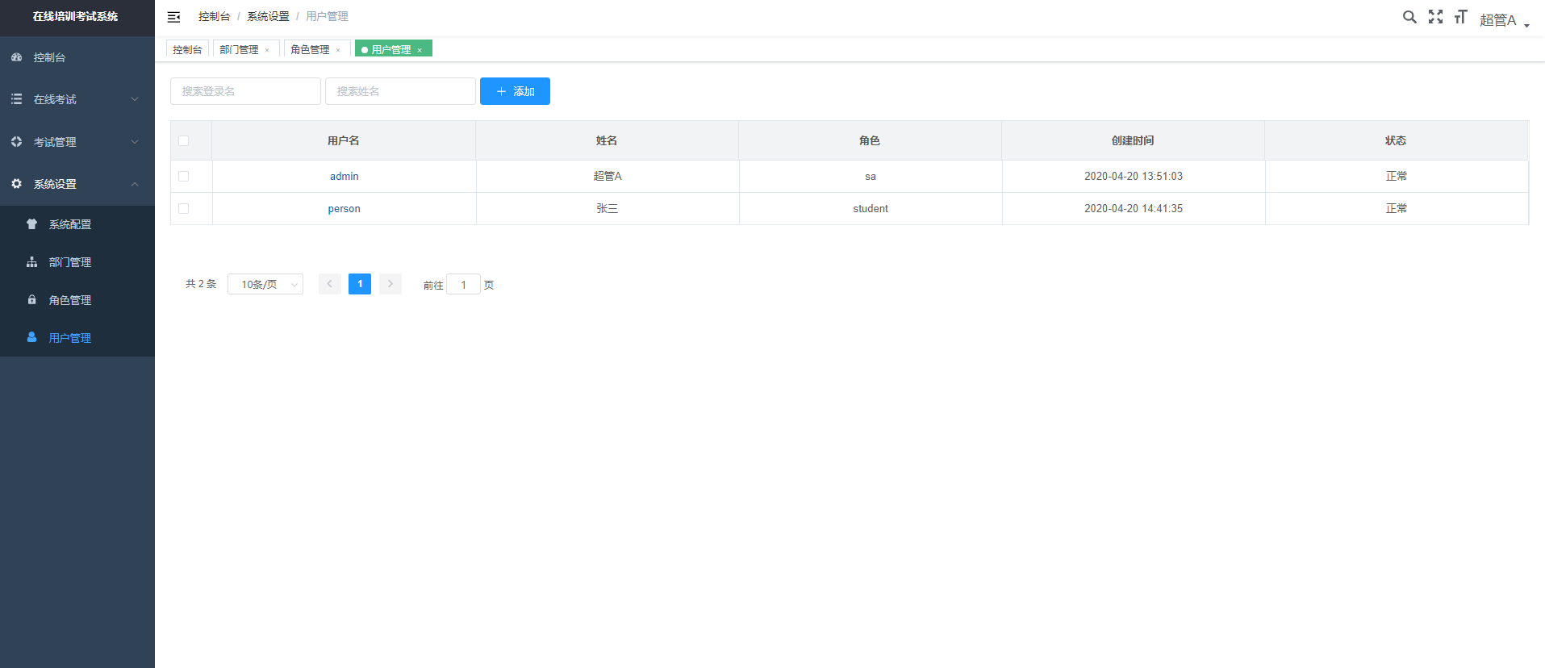This screenshot has width=1545, height=668.
Task: Click the 角色管理 lock icon
Action: (x=32, y=299)
